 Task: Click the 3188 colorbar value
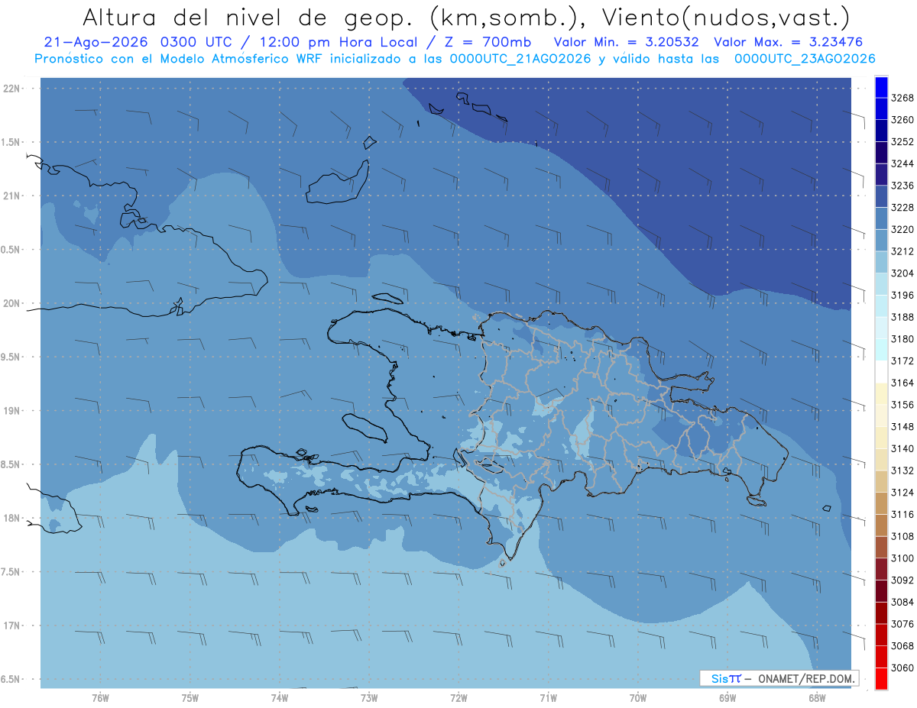coord(902,317)
